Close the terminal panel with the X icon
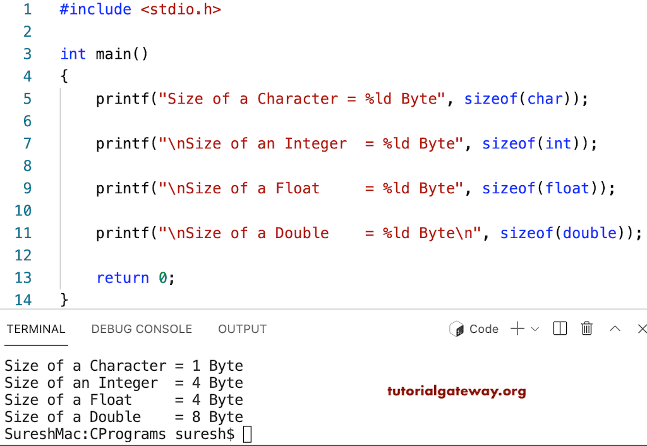The height and width of the screenshot is (446, 647). [641, 328]
